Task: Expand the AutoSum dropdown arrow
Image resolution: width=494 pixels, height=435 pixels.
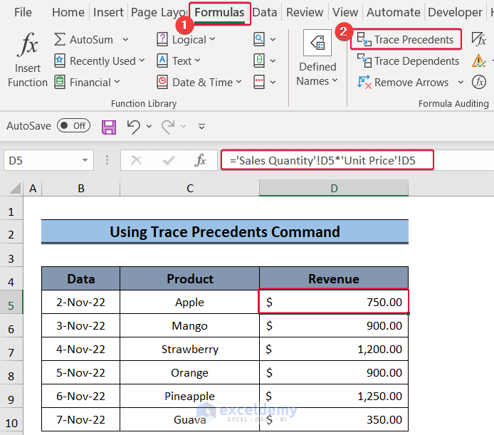Action: (x=126, y=40)
